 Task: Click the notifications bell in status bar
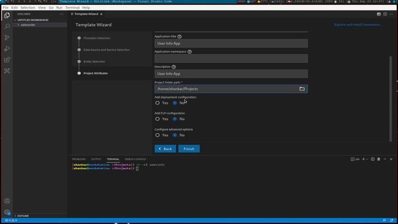pos(391,220)
